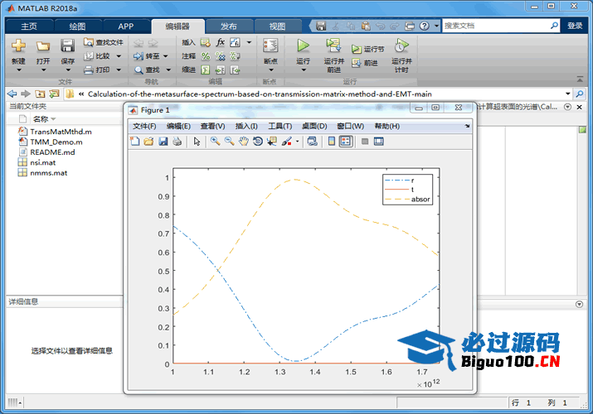This screenshot has height=414, width=593.
Task: Click Print Figure icon in Figure 1 toolbar
Action: [x=176, y=142]
